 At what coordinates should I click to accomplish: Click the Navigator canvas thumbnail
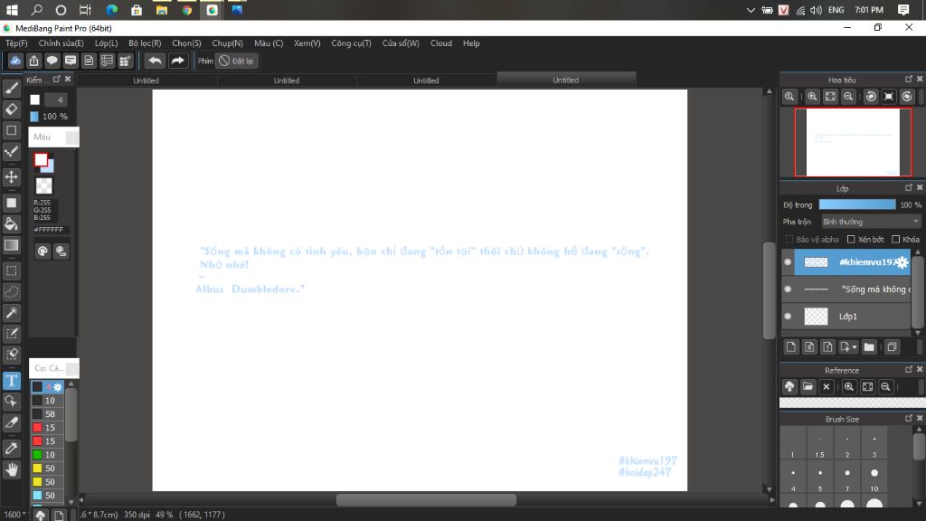853,142
